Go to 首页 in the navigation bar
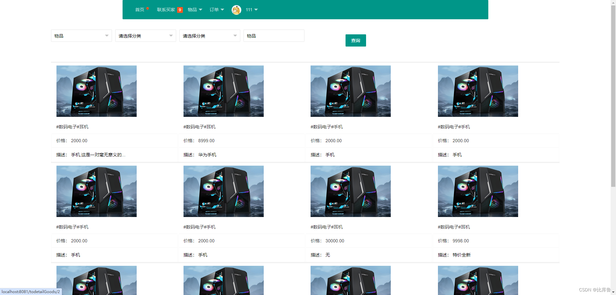The image size is (616, 295). pyautogui.click(x=140, y=10)
